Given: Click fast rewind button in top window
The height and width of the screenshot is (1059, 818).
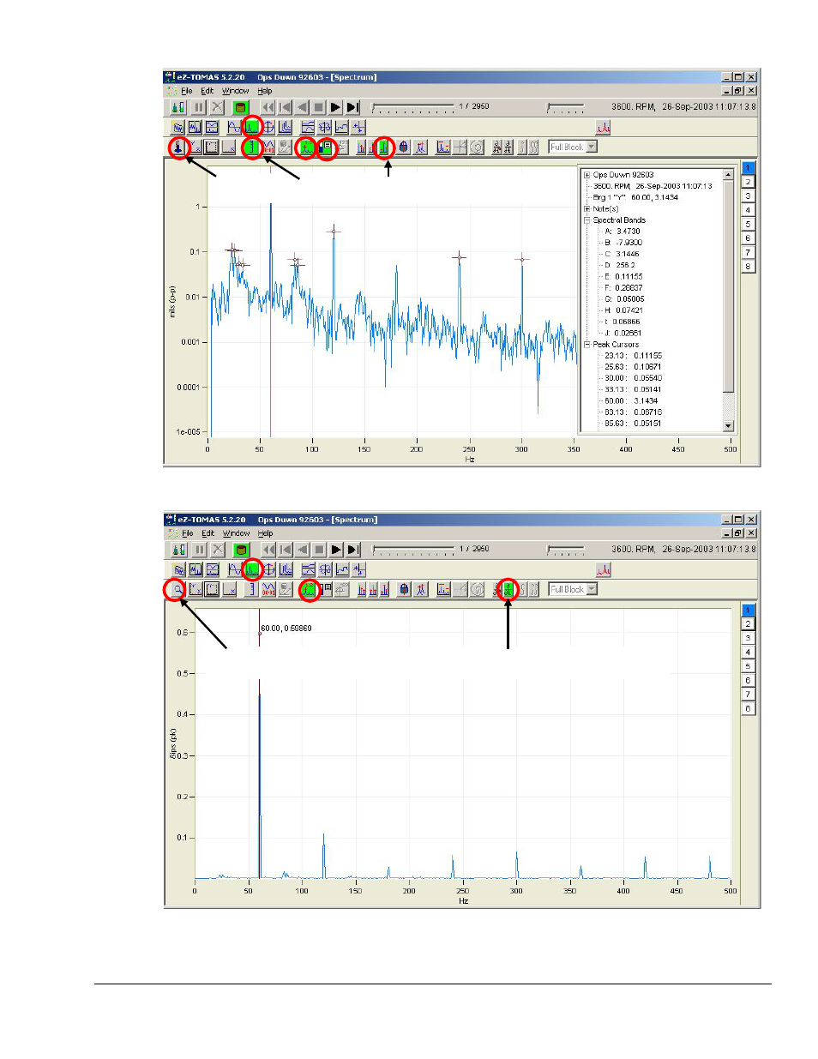Looking at the screenshot, I should (x=268, y=107).
